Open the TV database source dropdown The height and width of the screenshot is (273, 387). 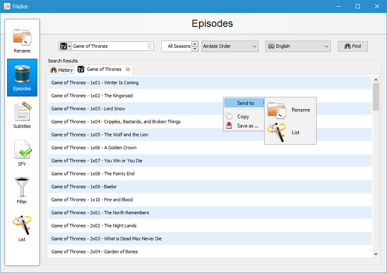[x=65, y=46]
